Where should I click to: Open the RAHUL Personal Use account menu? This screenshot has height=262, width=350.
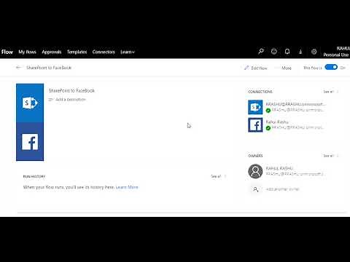click(x=336, y=52)
